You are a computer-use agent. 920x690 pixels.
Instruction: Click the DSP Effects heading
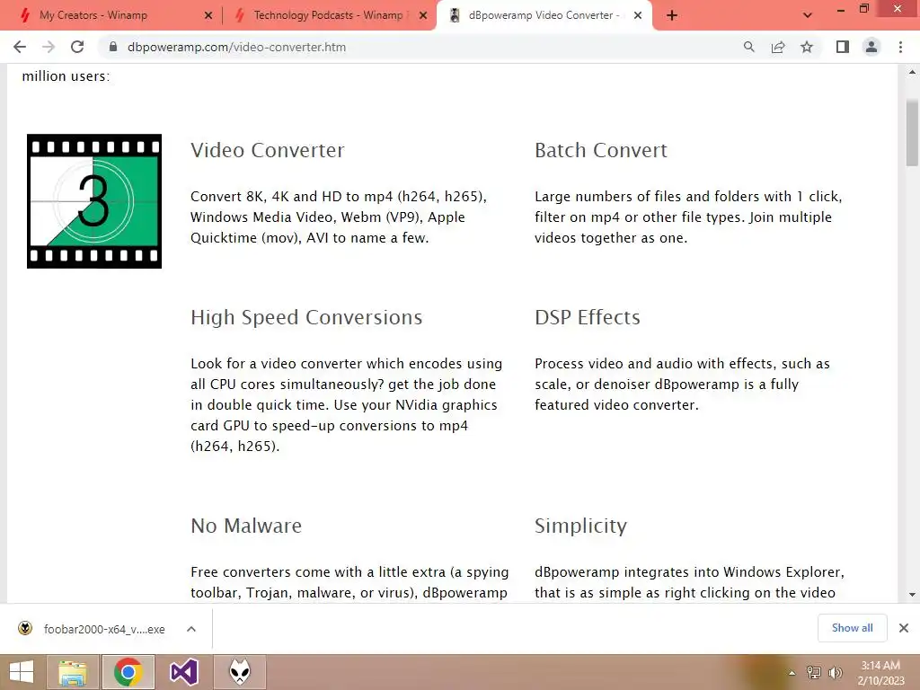(x=588, y=317)
